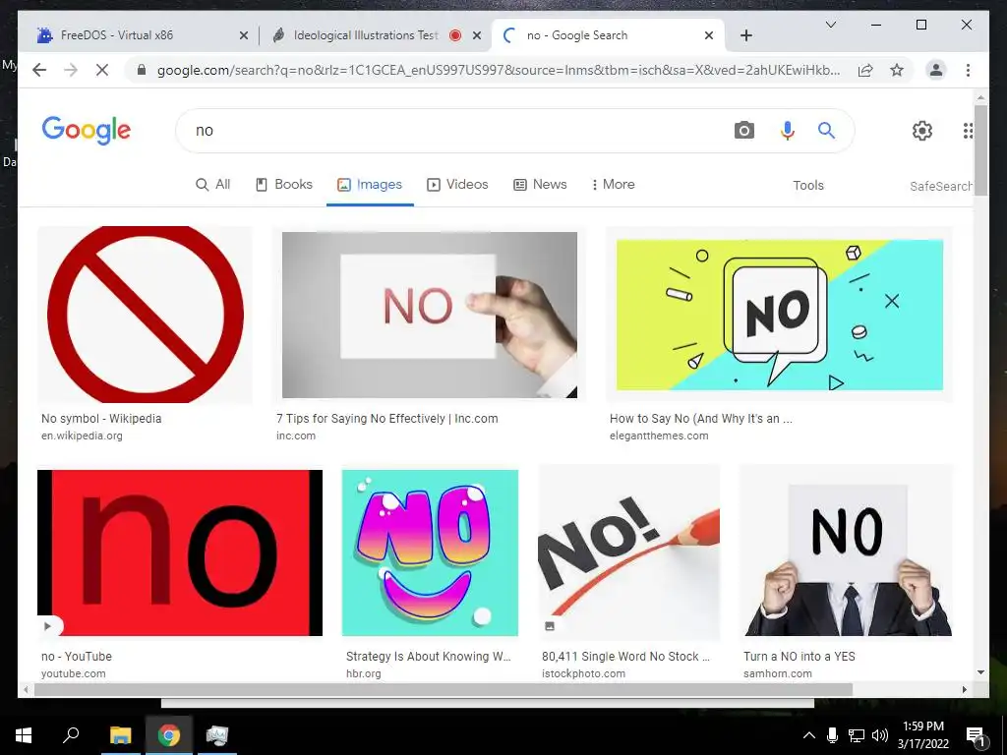This screenshot has height=755, width=1007.
Task: Open the Windows Start menu
Action: pyautogui.click(x=24, y=735)
